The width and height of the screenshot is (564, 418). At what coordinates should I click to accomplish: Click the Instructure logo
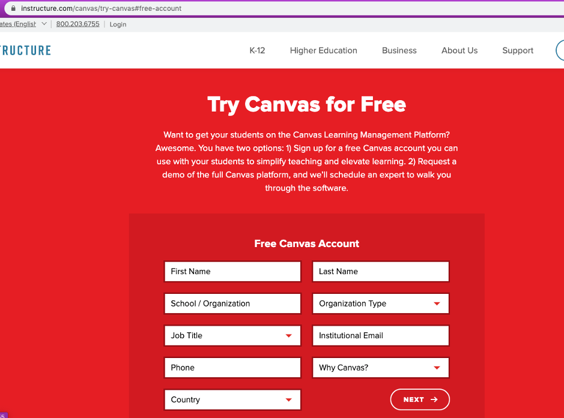coord(25,50)
